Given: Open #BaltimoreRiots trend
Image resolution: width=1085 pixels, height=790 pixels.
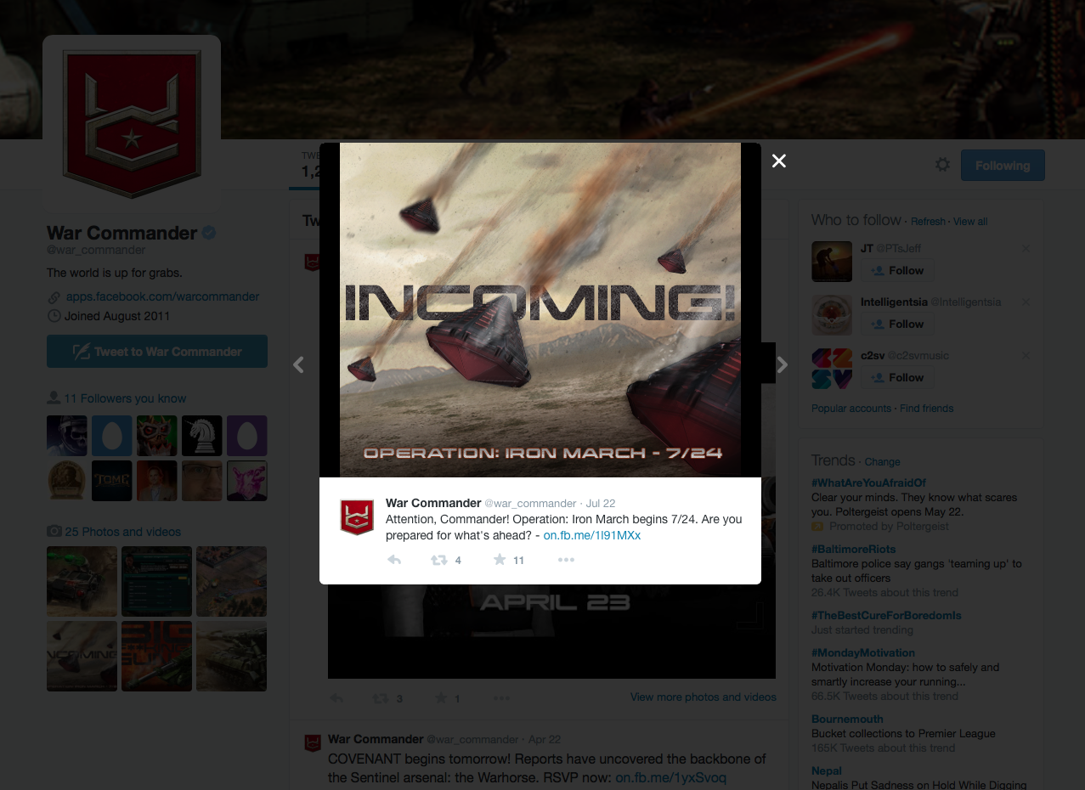Looking at the screenshot, I should point(852,550).
